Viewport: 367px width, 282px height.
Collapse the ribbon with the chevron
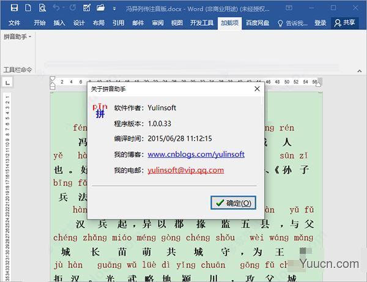(x=360, y=71)
